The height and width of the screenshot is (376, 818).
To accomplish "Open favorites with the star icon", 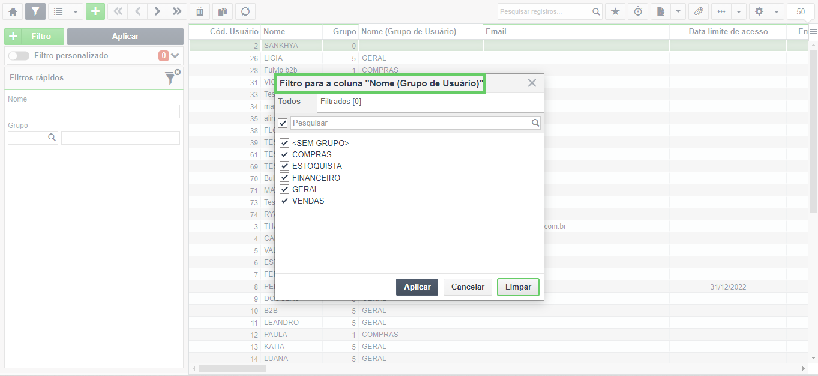I will [615, 11].
